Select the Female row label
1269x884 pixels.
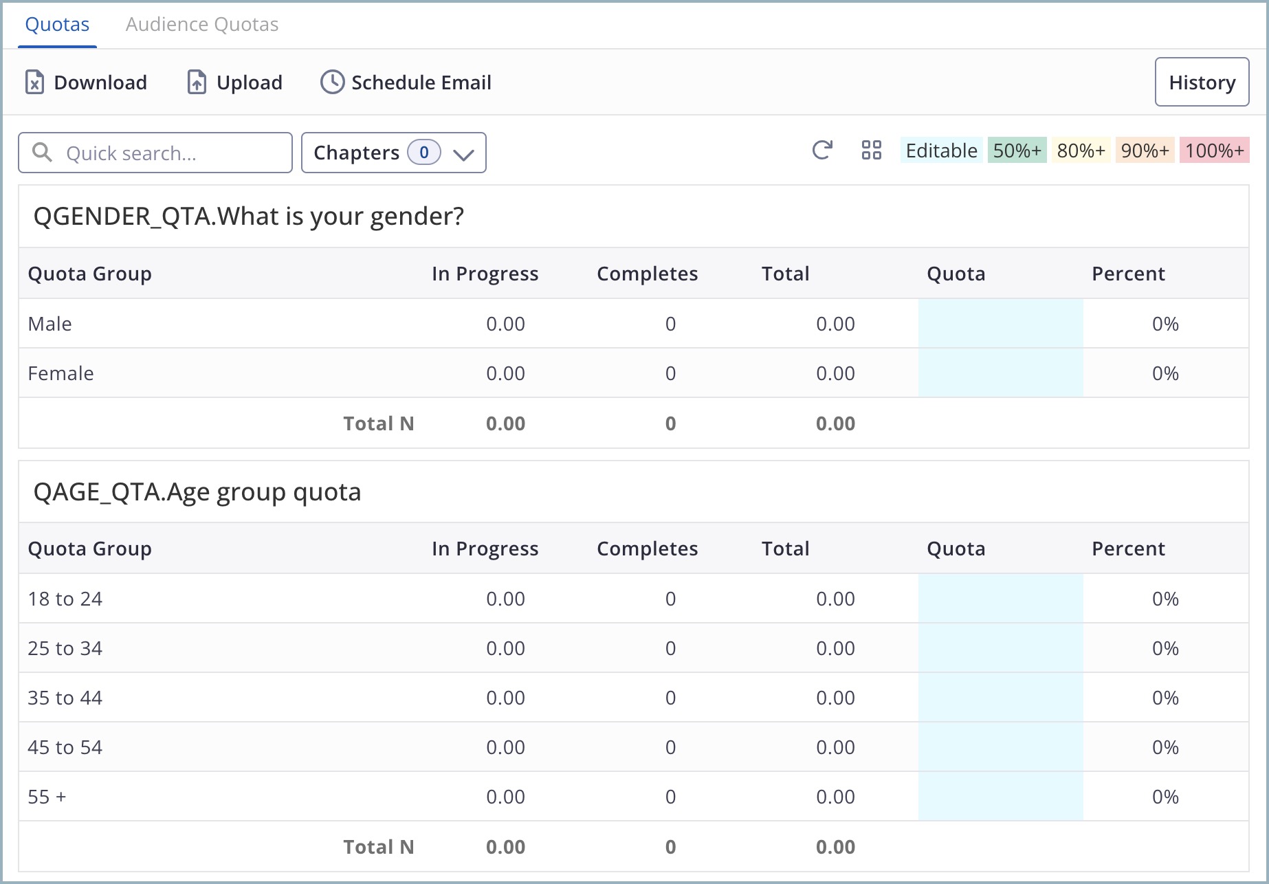click(x=61, y=373)
